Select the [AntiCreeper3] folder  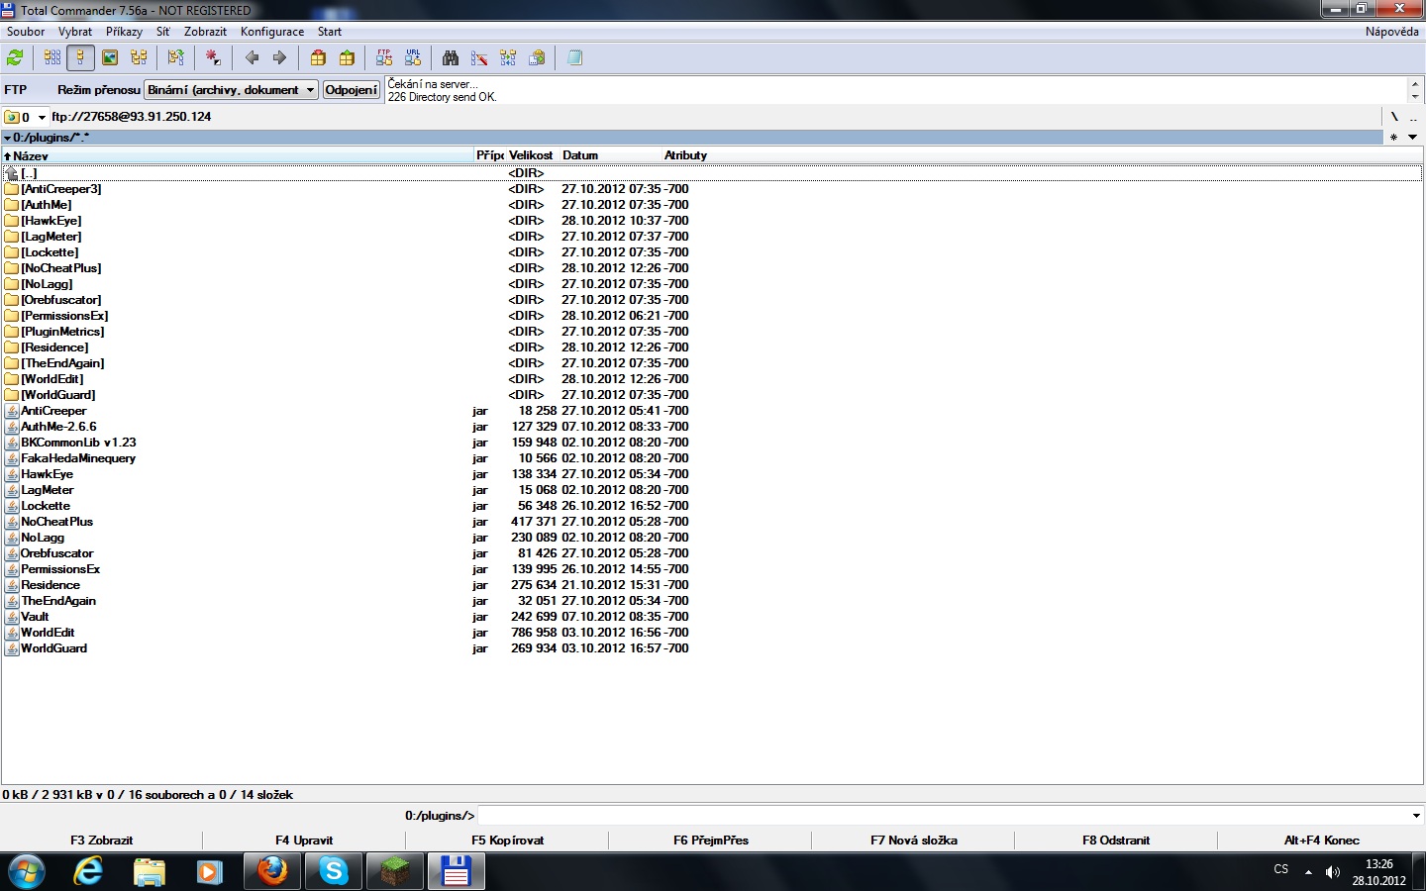[x=61, y=189]
